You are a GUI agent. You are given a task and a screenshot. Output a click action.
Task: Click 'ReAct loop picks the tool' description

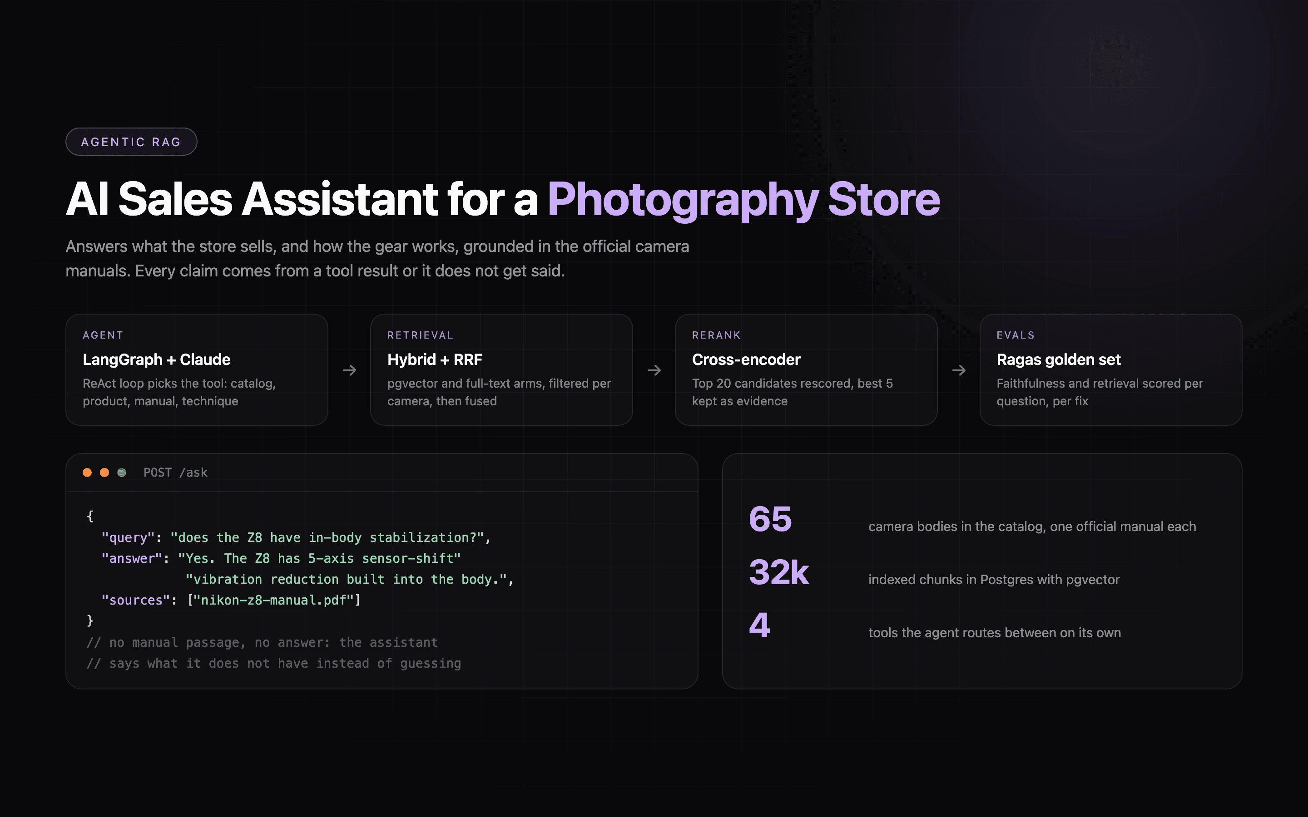(179, 392)
